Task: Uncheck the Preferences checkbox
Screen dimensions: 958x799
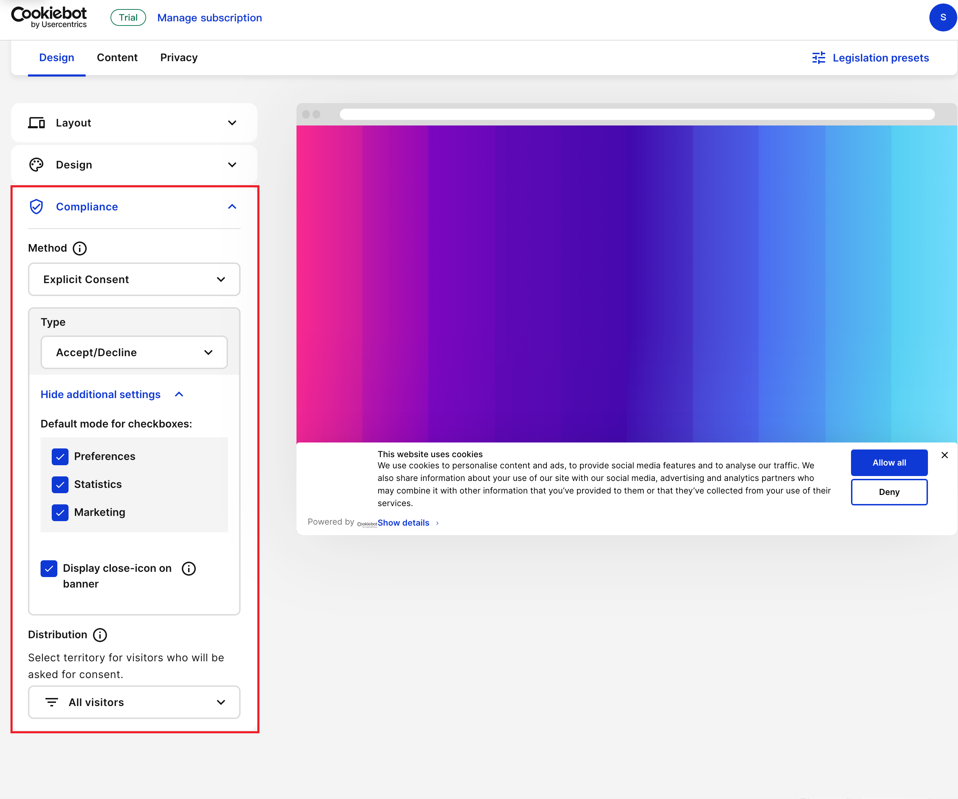Action: pos(60,456)
